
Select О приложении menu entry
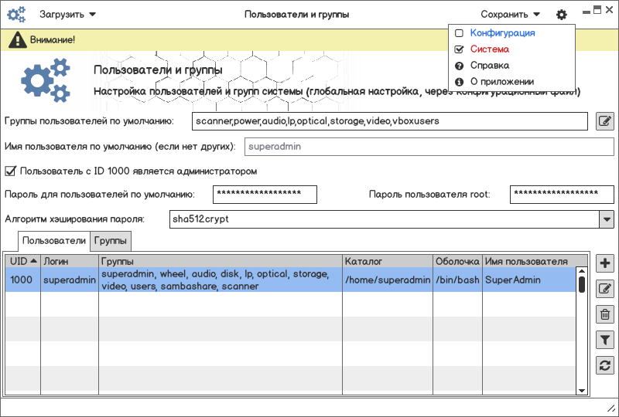click(501, 82)
